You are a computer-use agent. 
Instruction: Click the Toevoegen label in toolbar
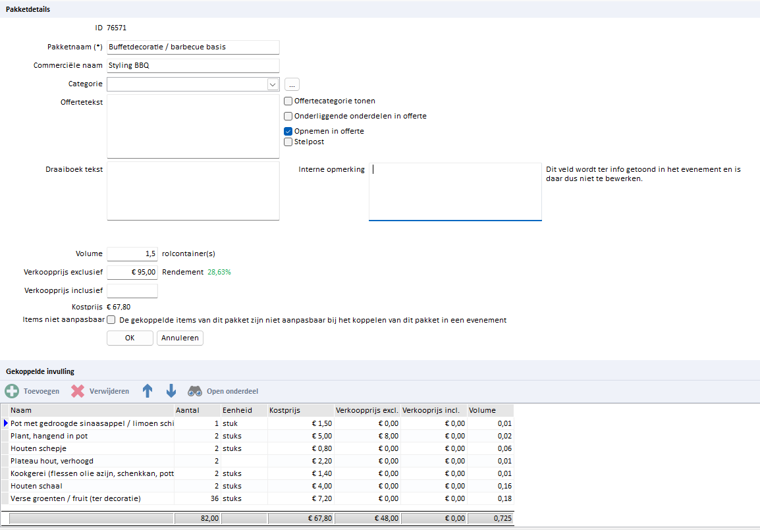pyautogui.click(x=41, y=392)
